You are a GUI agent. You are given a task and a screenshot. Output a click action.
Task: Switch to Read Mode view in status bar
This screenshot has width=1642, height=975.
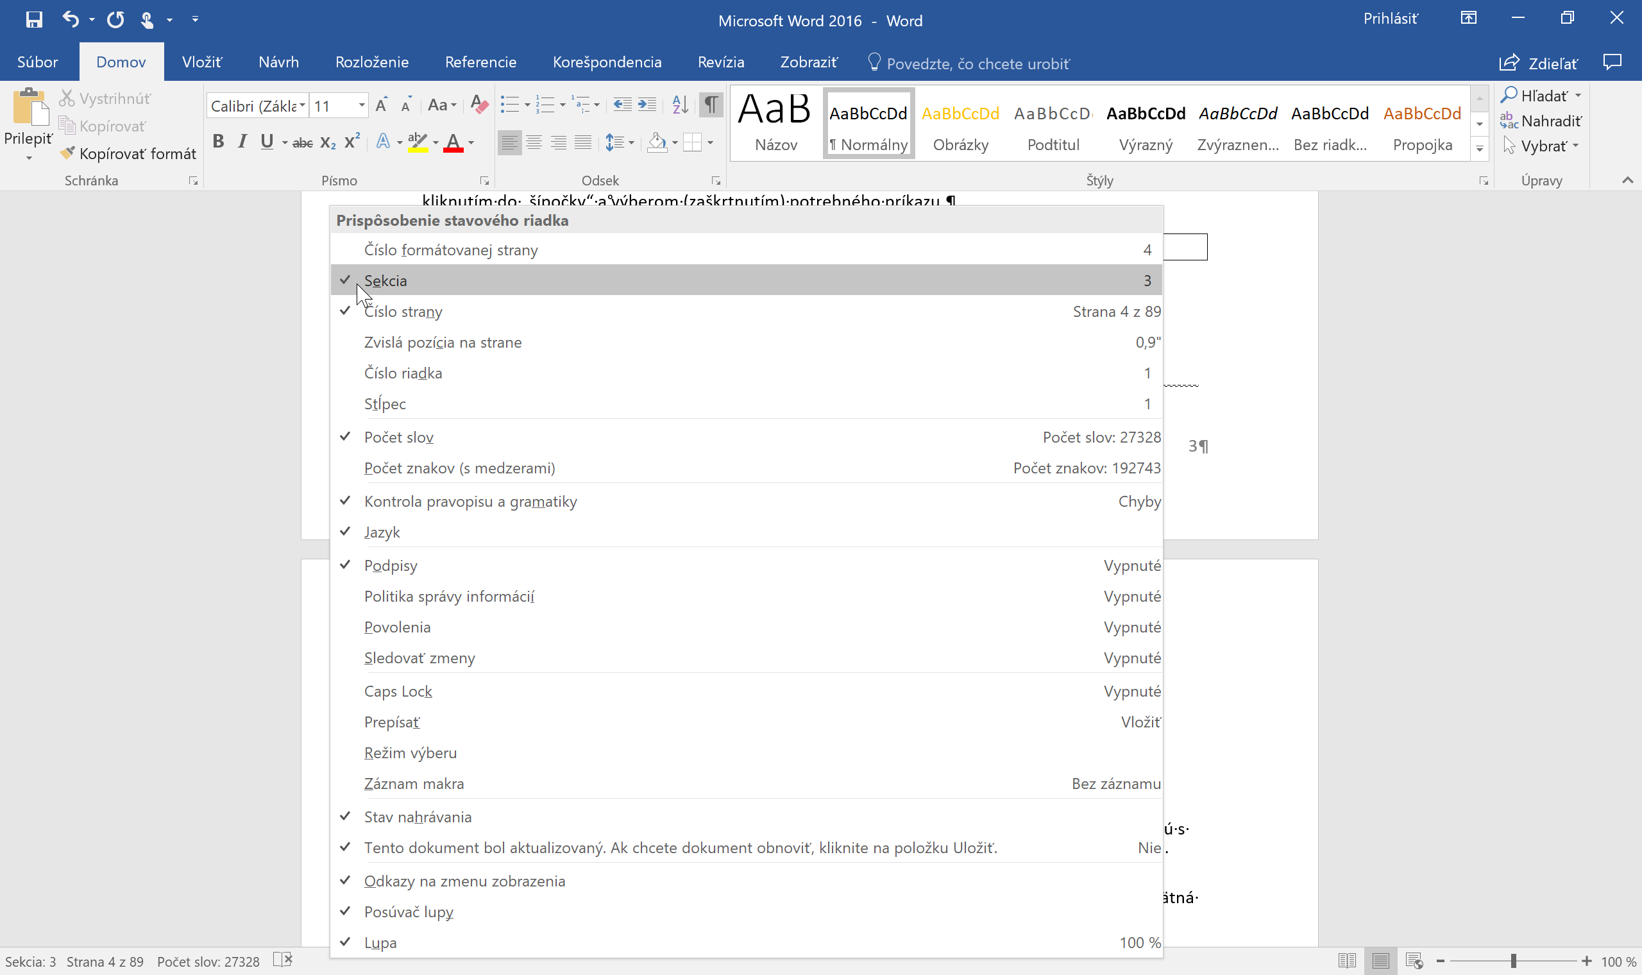coord(1347,961)
